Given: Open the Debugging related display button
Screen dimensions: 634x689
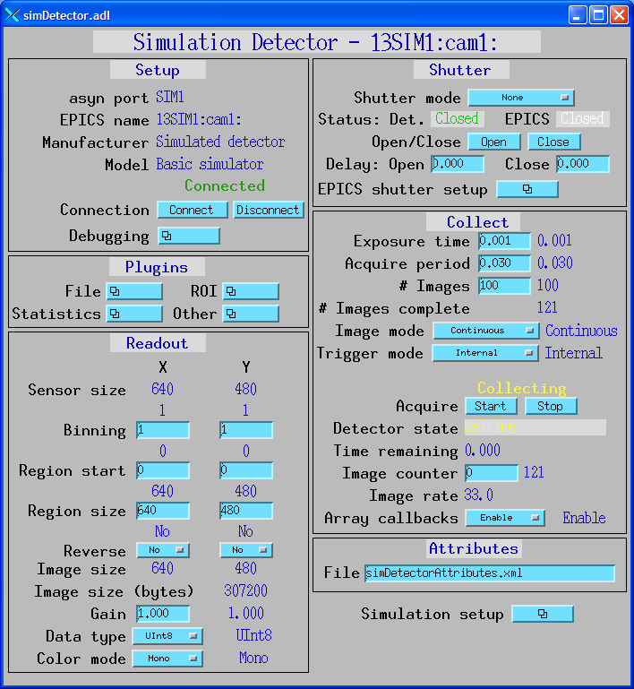Looking at the screenshot, I should tap(189, 237).
